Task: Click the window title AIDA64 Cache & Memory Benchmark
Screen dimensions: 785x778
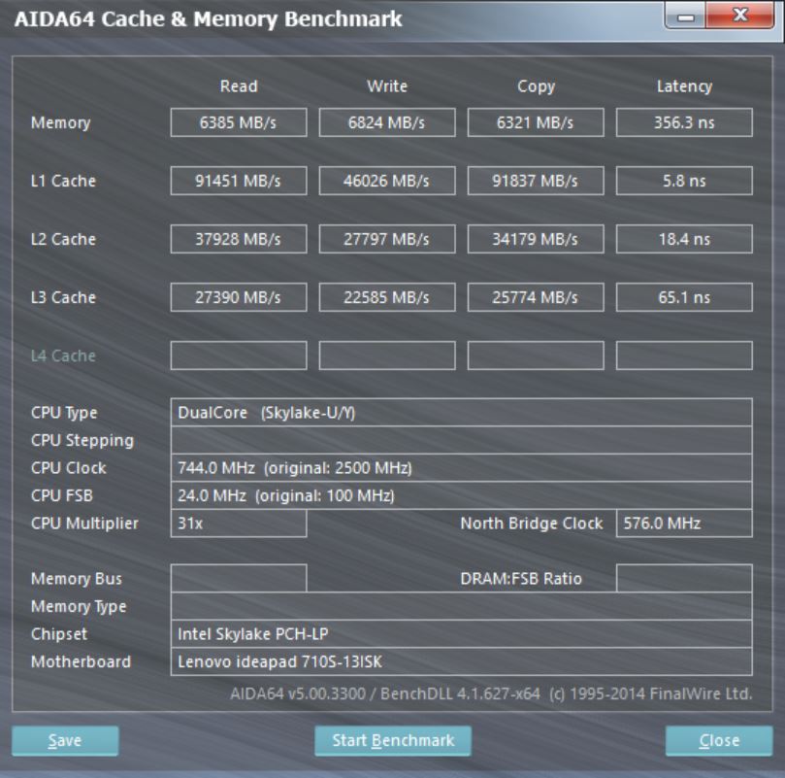Action: coord(208,19)
